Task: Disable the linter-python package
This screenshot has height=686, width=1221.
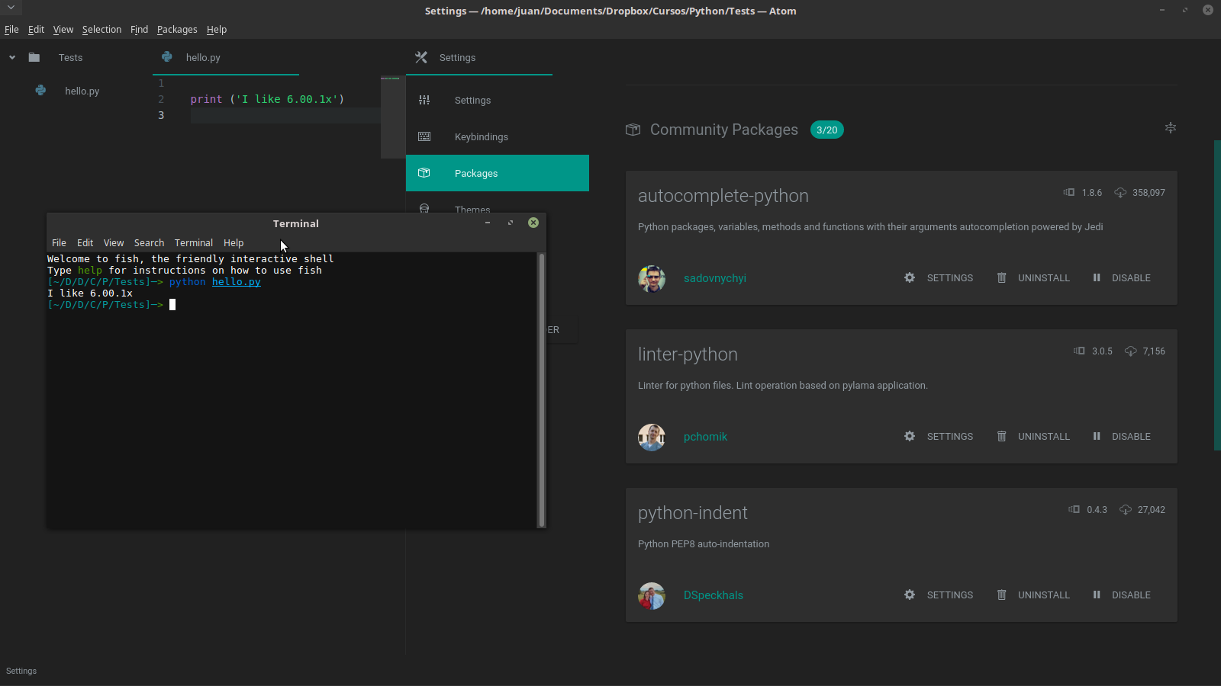Action: [x=1122, y=437]
